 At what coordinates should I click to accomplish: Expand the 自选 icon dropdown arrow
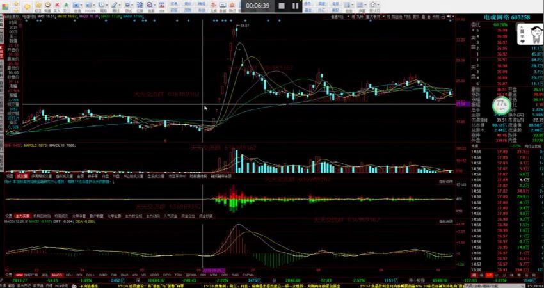coord(81,5)
